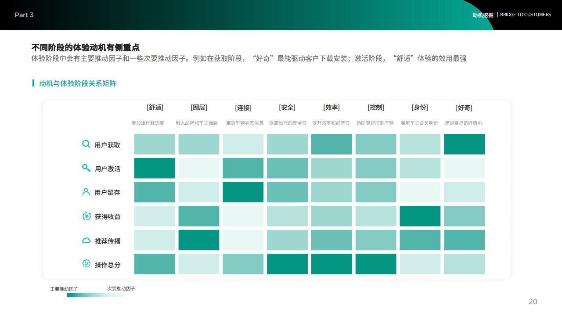
Task: Click the 圈层 cell in 获得收益 row
Action: pos(199,216)
